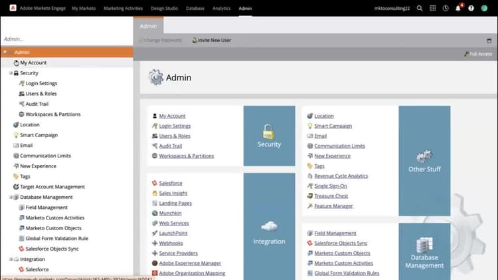Open the LaunchPoint link
The width and height of the screenshot is (498, 280).
[173, 233]
